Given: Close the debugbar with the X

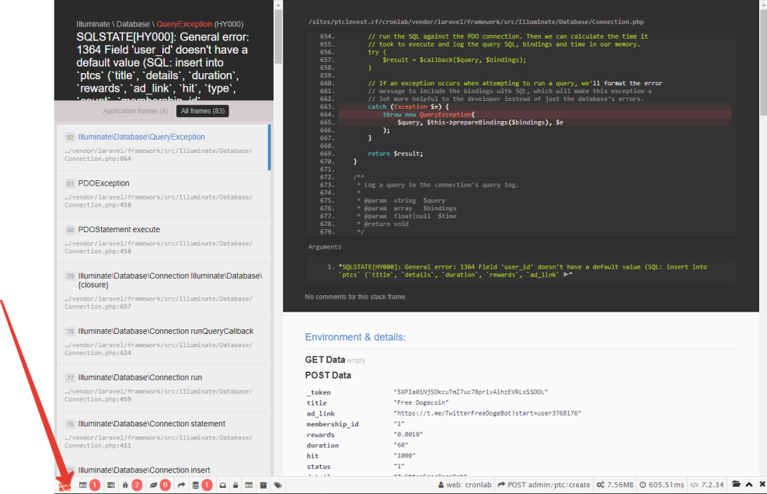Looking at the screenshot, I should 761,485.
